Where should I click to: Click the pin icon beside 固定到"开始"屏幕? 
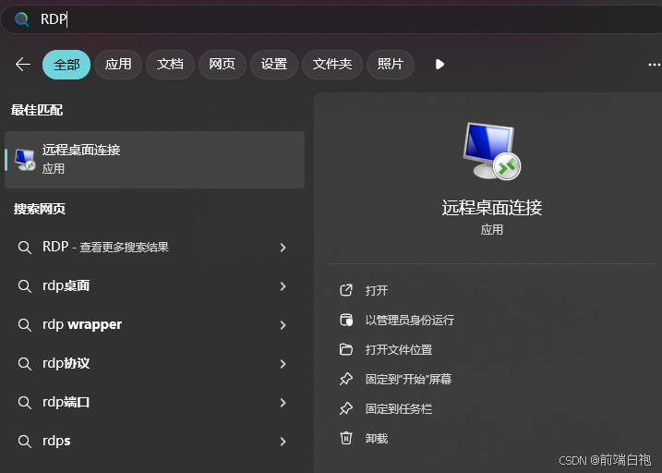point(346,379)
